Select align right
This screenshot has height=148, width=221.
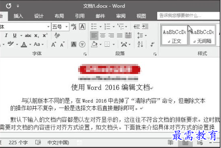111,36
